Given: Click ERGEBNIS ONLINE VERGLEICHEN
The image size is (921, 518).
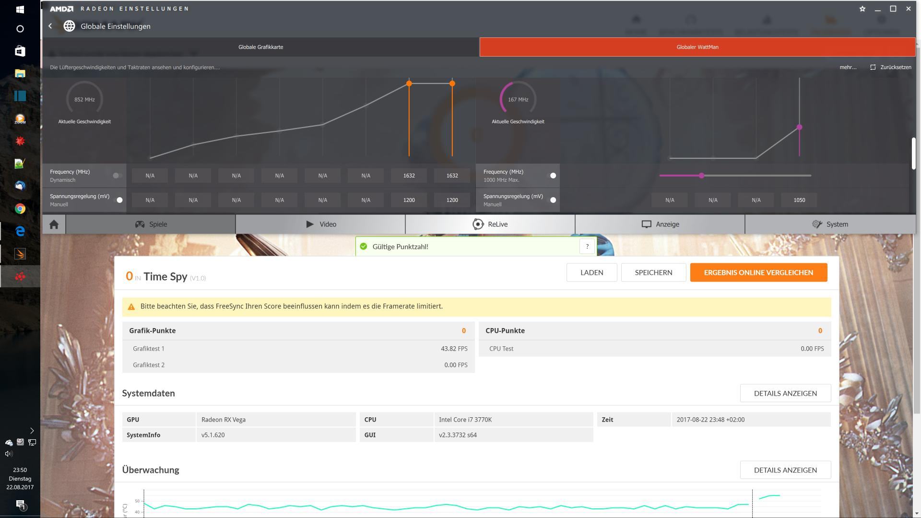Looking at the screenshot, I should (758, 272).
